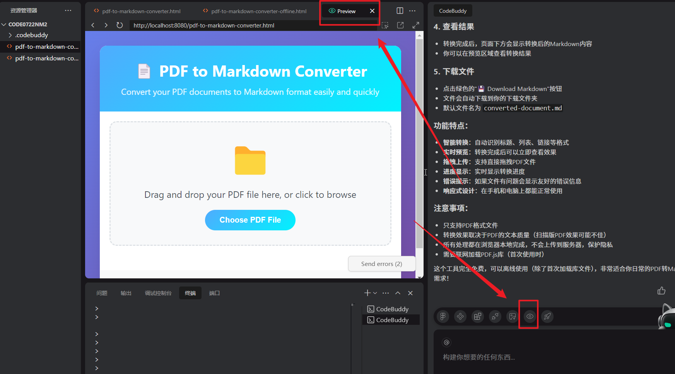Close the Preview tab
Viewport: 675px width, 374px height.
click(x=372, y=11)
